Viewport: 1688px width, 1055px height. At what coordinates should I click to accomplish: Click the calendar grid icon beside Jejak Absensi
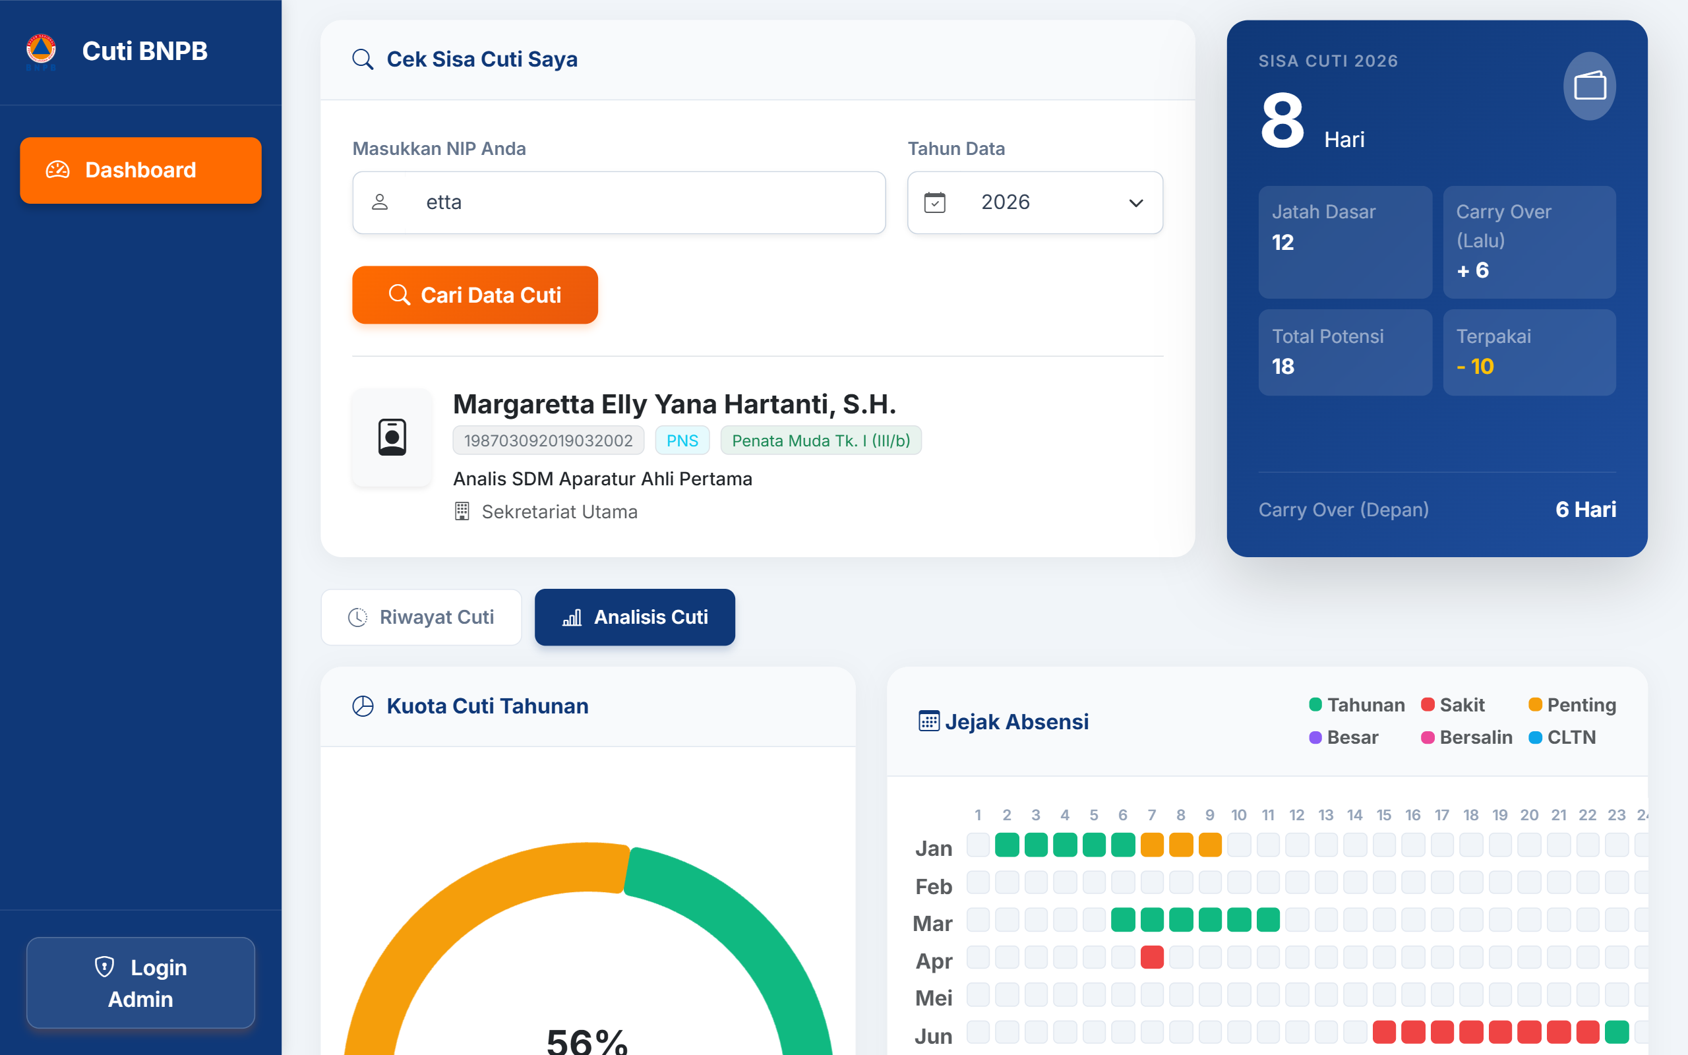(x=929, y=721)
